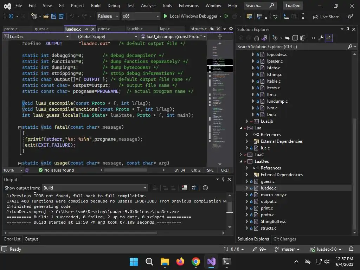Click in Search Solution Explorer field
The image size is (360, 270).
pos(291,47)
